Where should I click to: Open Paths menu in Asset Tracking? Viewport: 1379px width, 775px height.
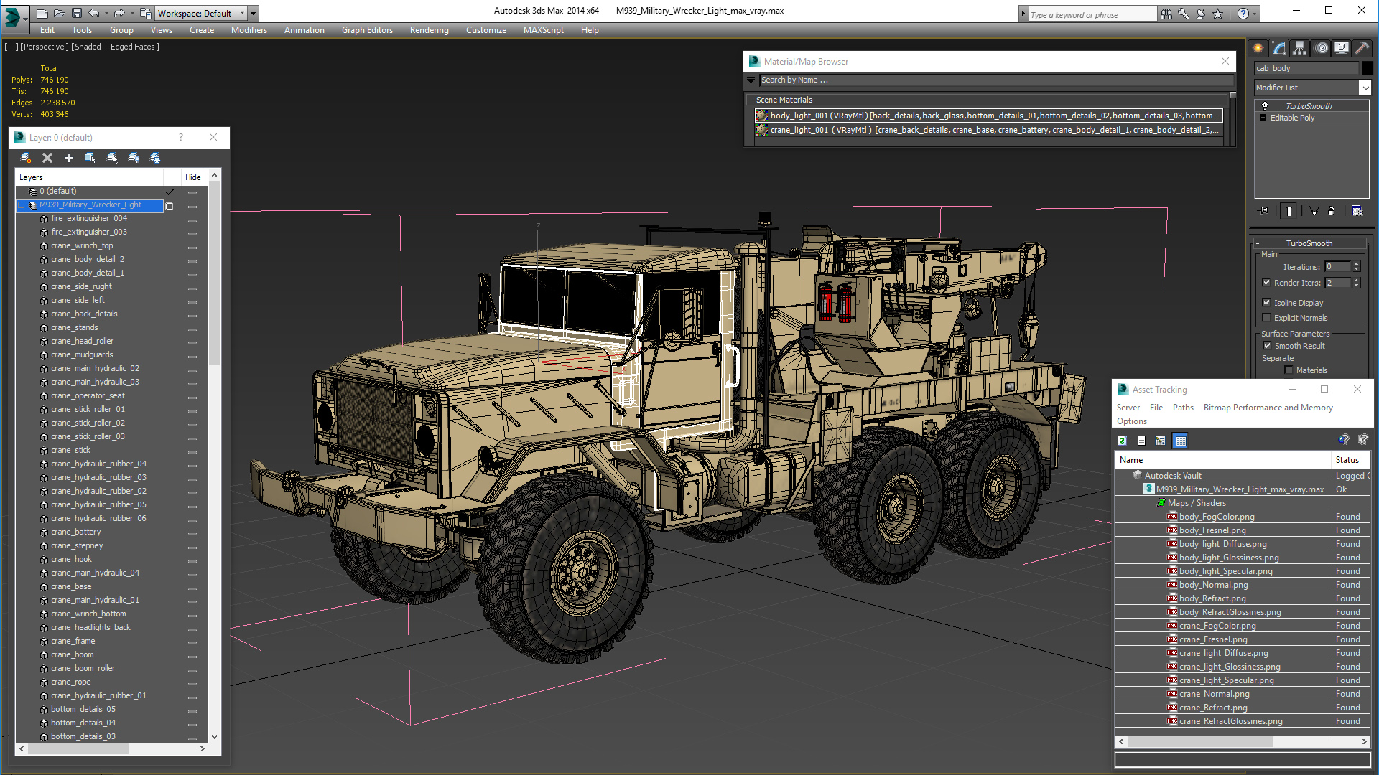point(1183,408)
